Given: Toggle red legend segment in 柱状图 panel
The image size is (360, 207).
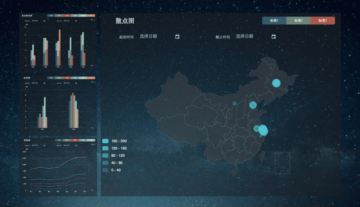Looking at the screenshot, I should [67, 78].
